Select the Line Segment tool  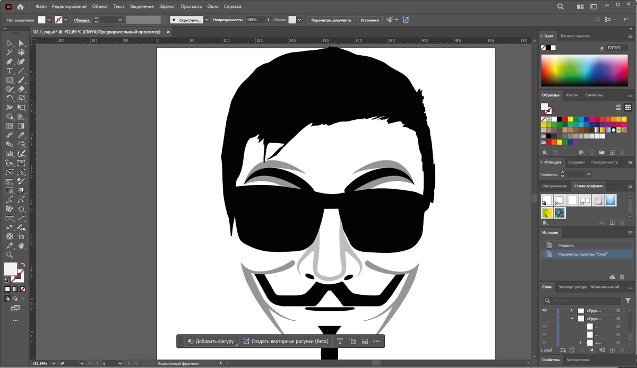[x=21, y=70]
